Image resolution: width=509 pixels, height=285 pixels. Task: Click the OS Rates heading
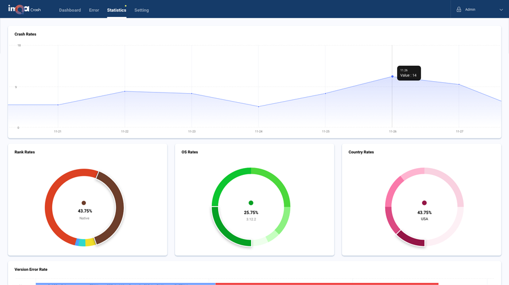point(190,152)
